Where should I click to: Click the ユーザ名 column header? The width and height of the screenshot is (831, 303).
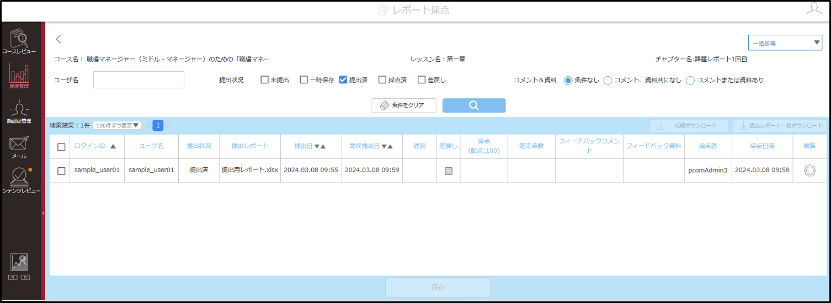[x=151, y=146]
